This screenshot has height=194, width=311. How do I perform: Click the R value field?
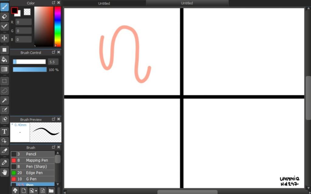click(x=23, y=22)
